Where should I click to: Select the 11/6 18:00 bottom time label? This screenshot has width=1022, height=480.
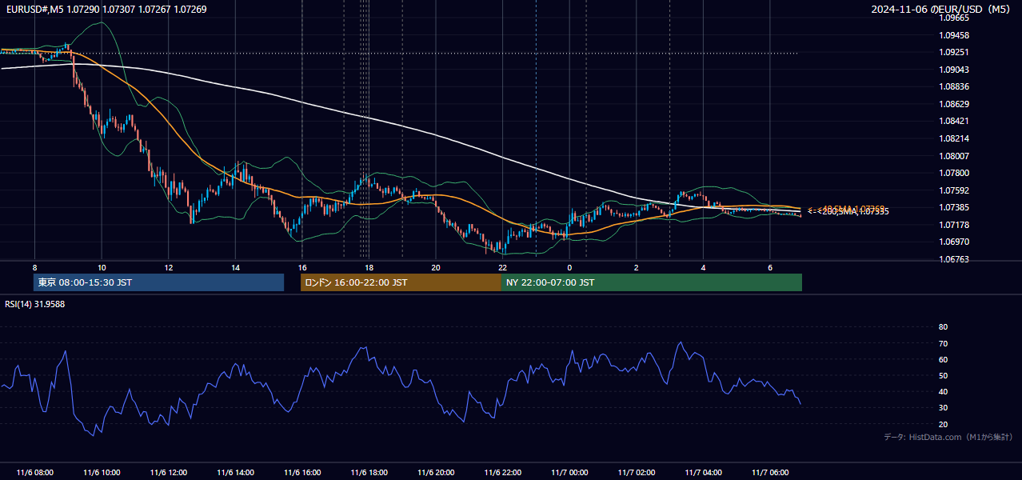(369, 473)
